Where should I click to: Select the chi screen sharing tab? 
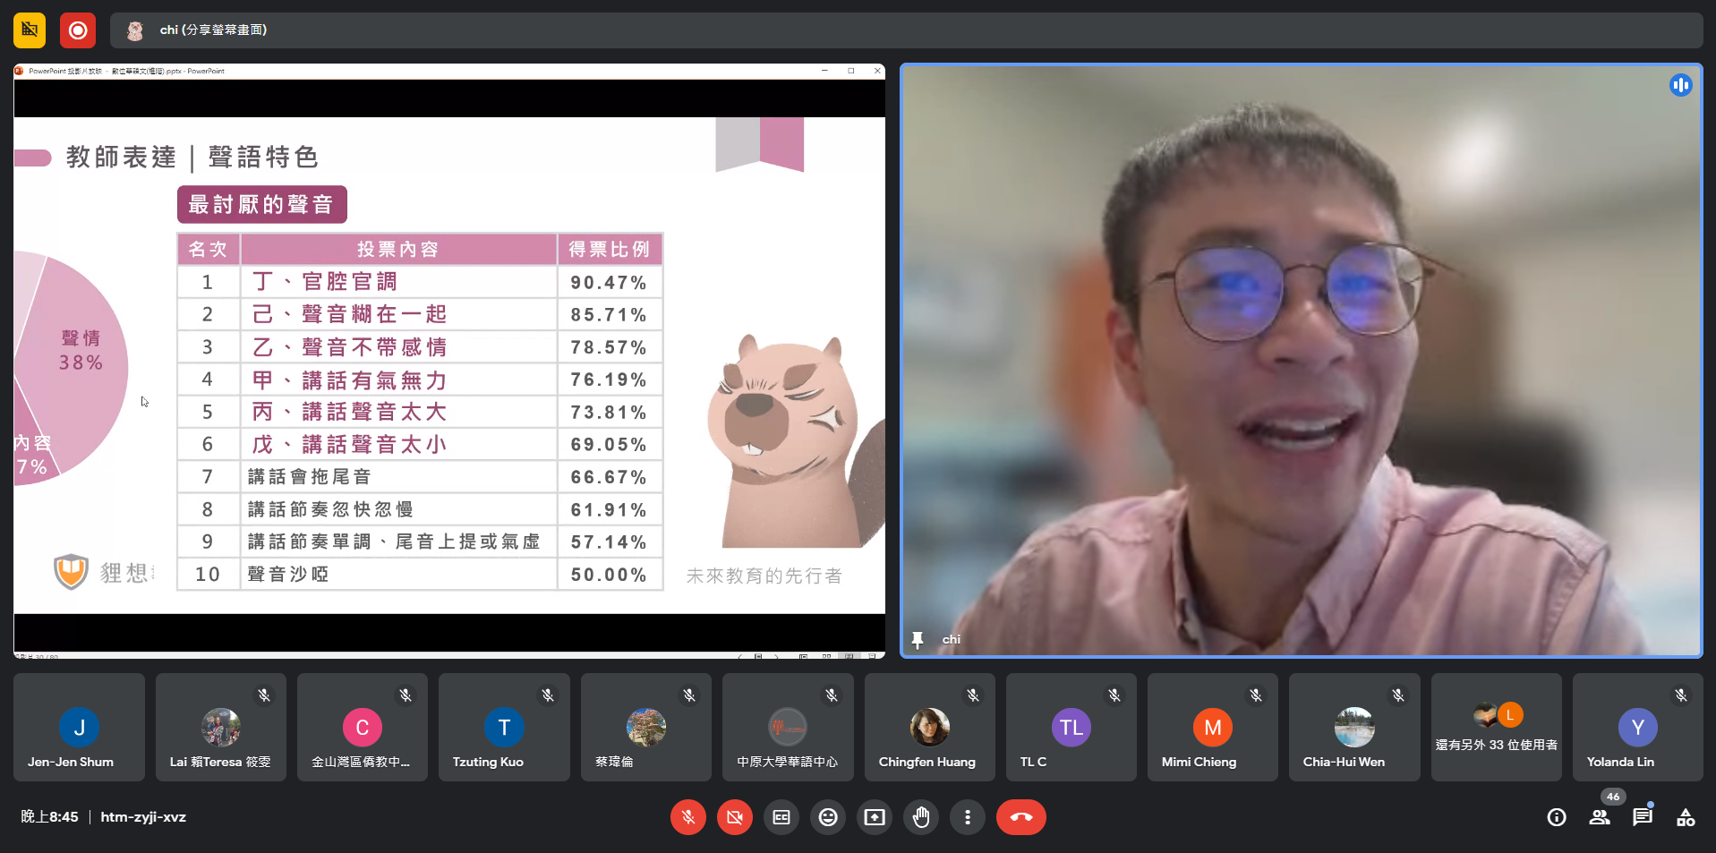[212, 30]
